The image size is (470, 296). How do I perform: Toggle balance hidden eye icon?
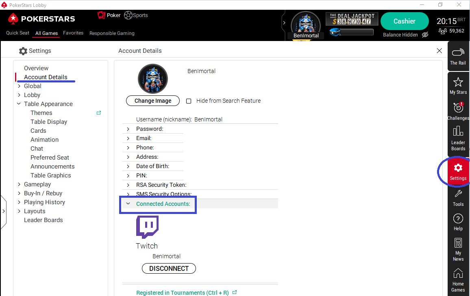click(x=425, y=35)
